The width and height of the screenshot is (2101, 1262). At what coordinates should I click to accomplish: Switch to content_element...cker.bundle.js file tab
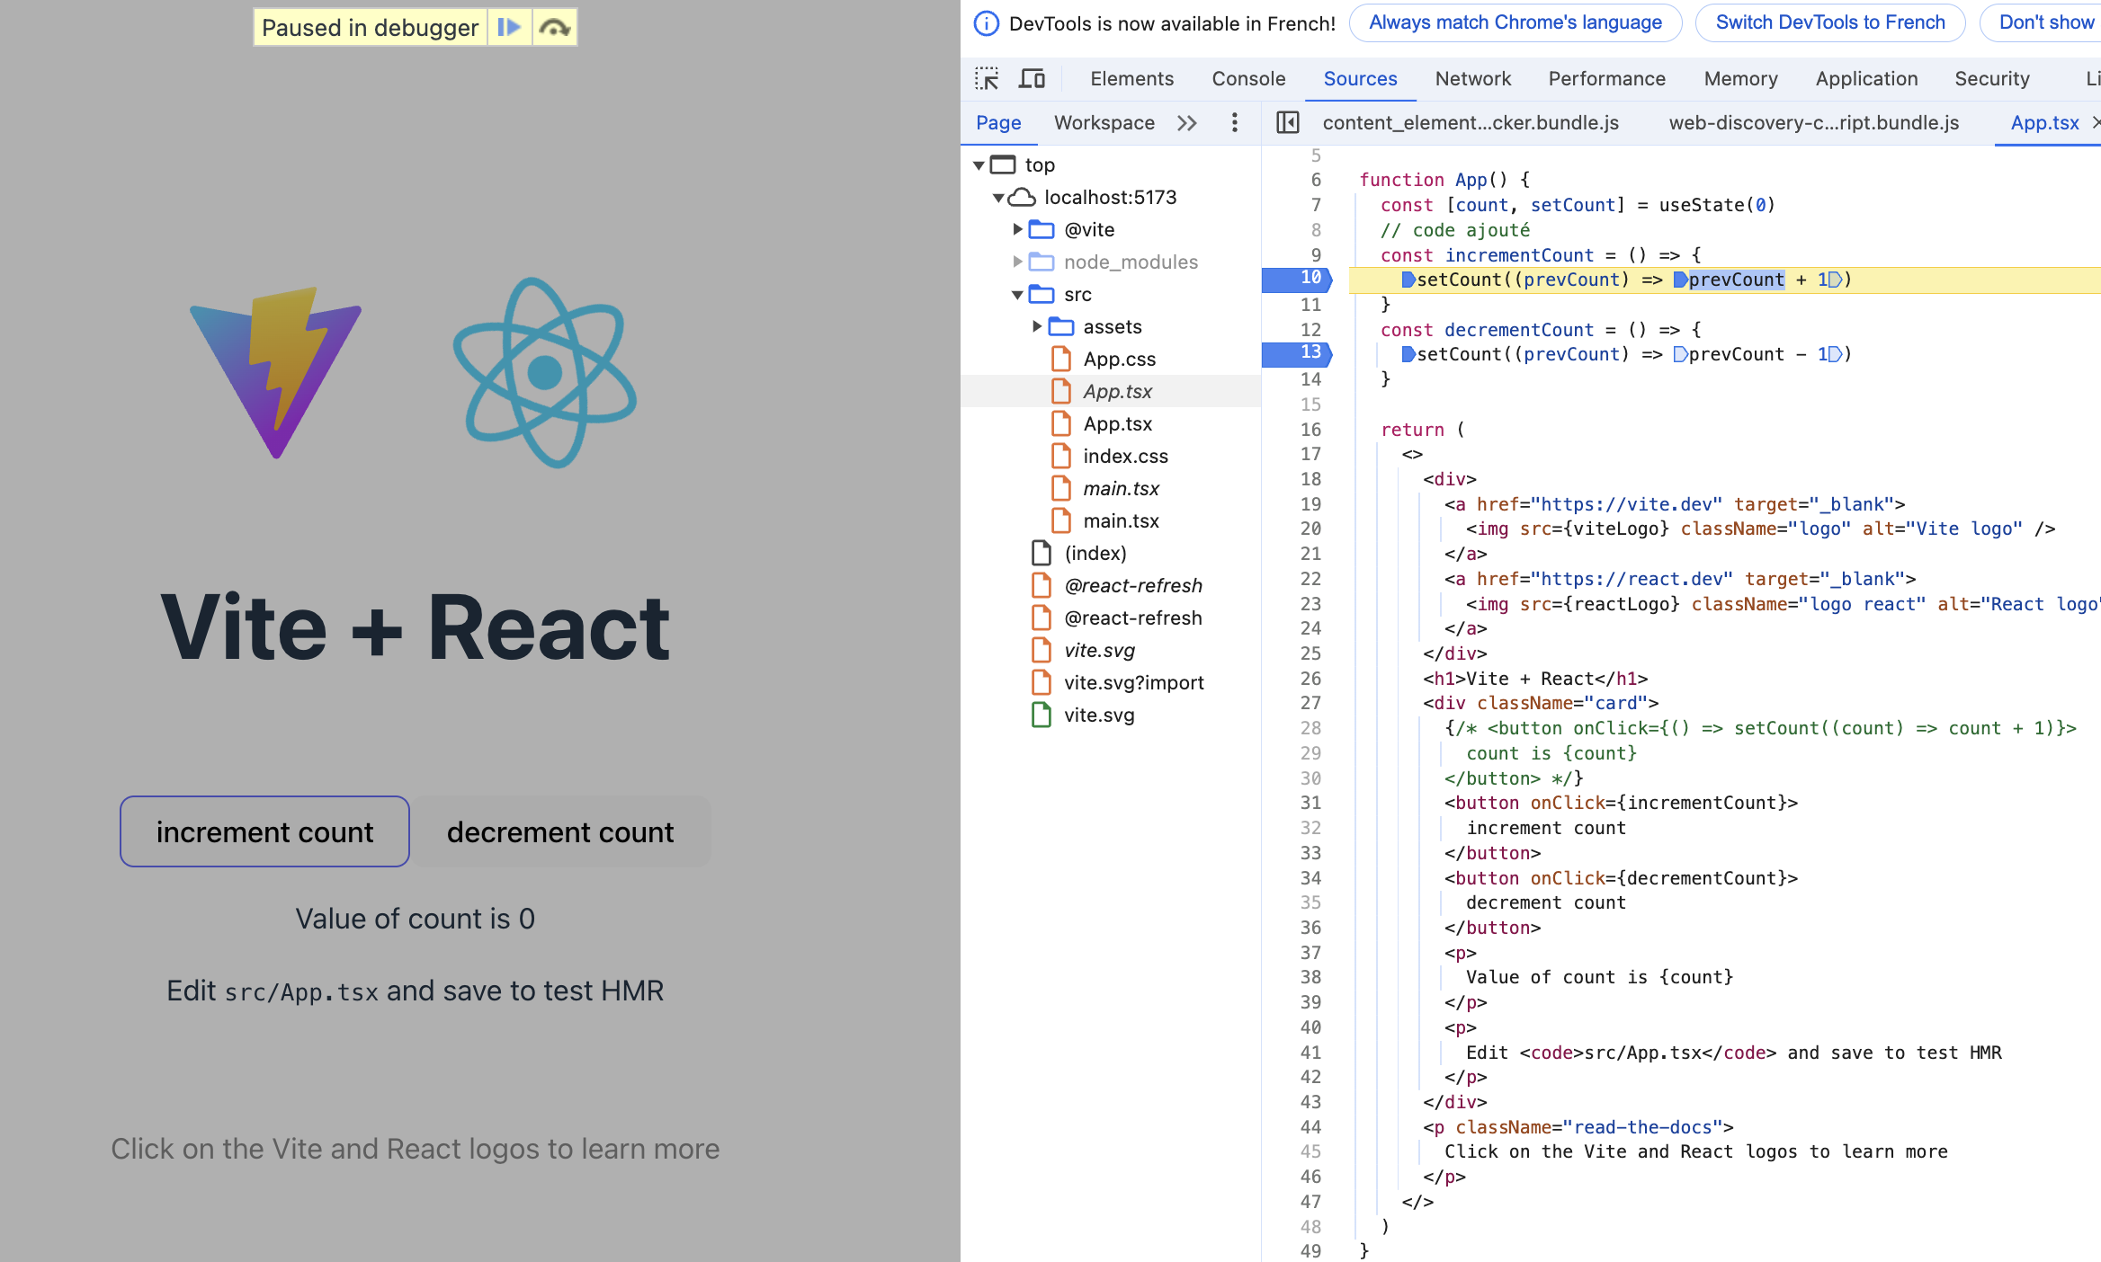point(1471,123)
